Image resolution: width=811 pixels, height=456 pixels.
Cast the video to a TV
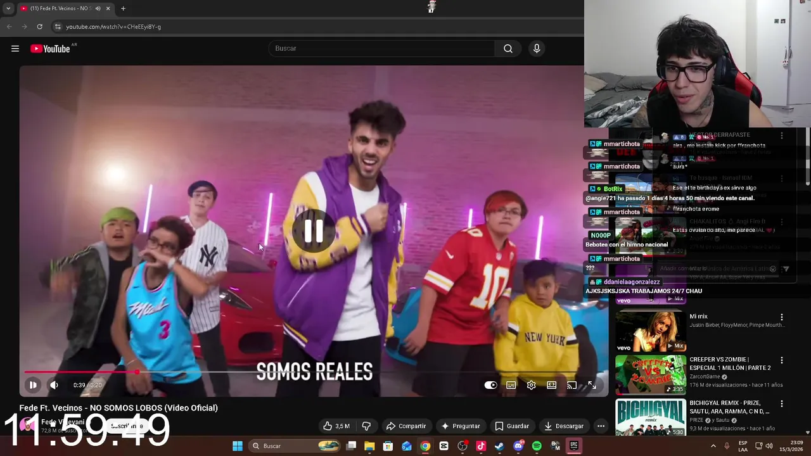(572, 385)
